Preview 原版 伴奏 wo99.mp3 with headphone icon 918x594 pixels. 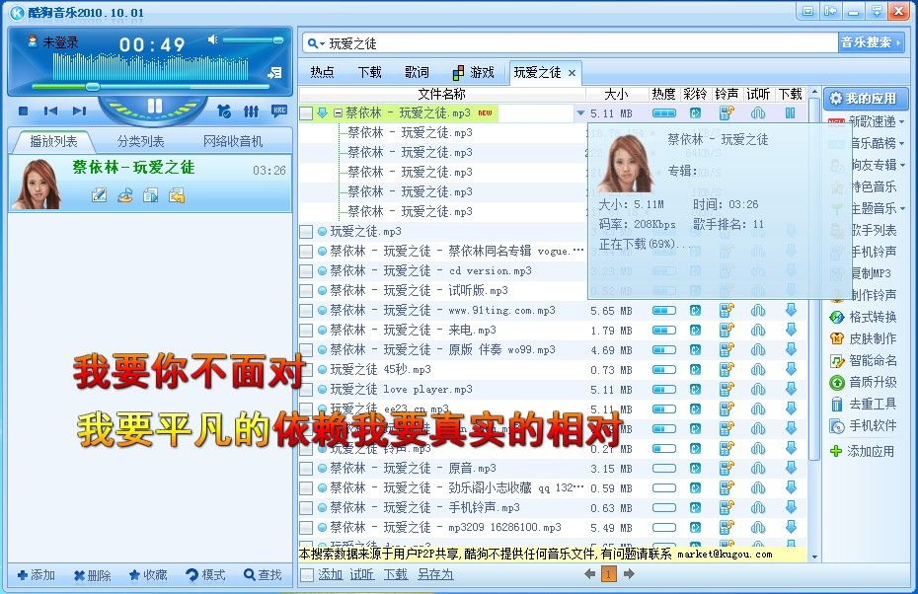[758, 350]
